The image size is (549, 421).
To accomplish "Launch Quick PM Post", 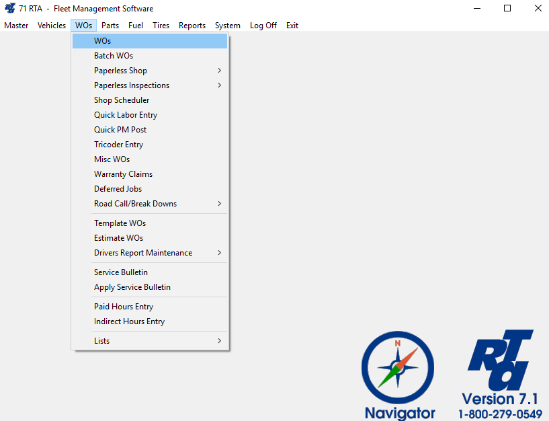I will tap(120, 130).
